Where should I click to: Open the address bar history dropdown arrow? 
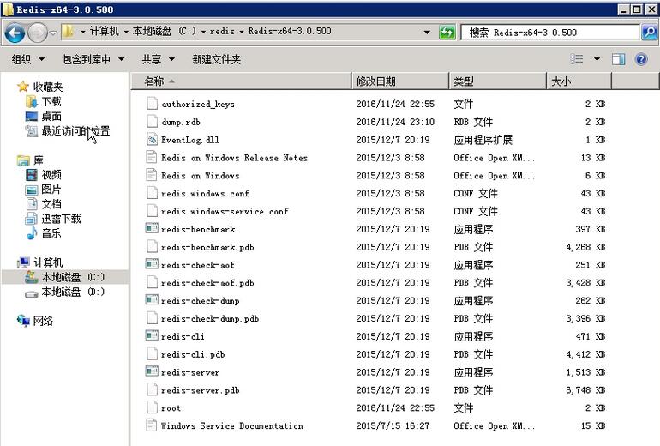427,32
